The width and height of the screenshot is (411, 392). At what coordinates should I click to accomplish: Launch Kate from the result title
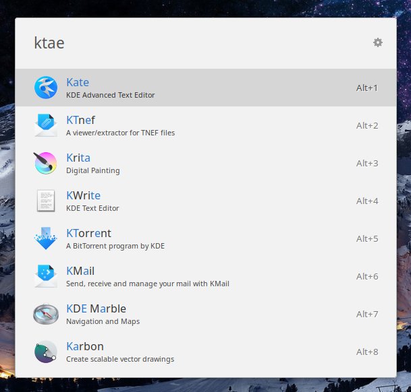point(78,82)
